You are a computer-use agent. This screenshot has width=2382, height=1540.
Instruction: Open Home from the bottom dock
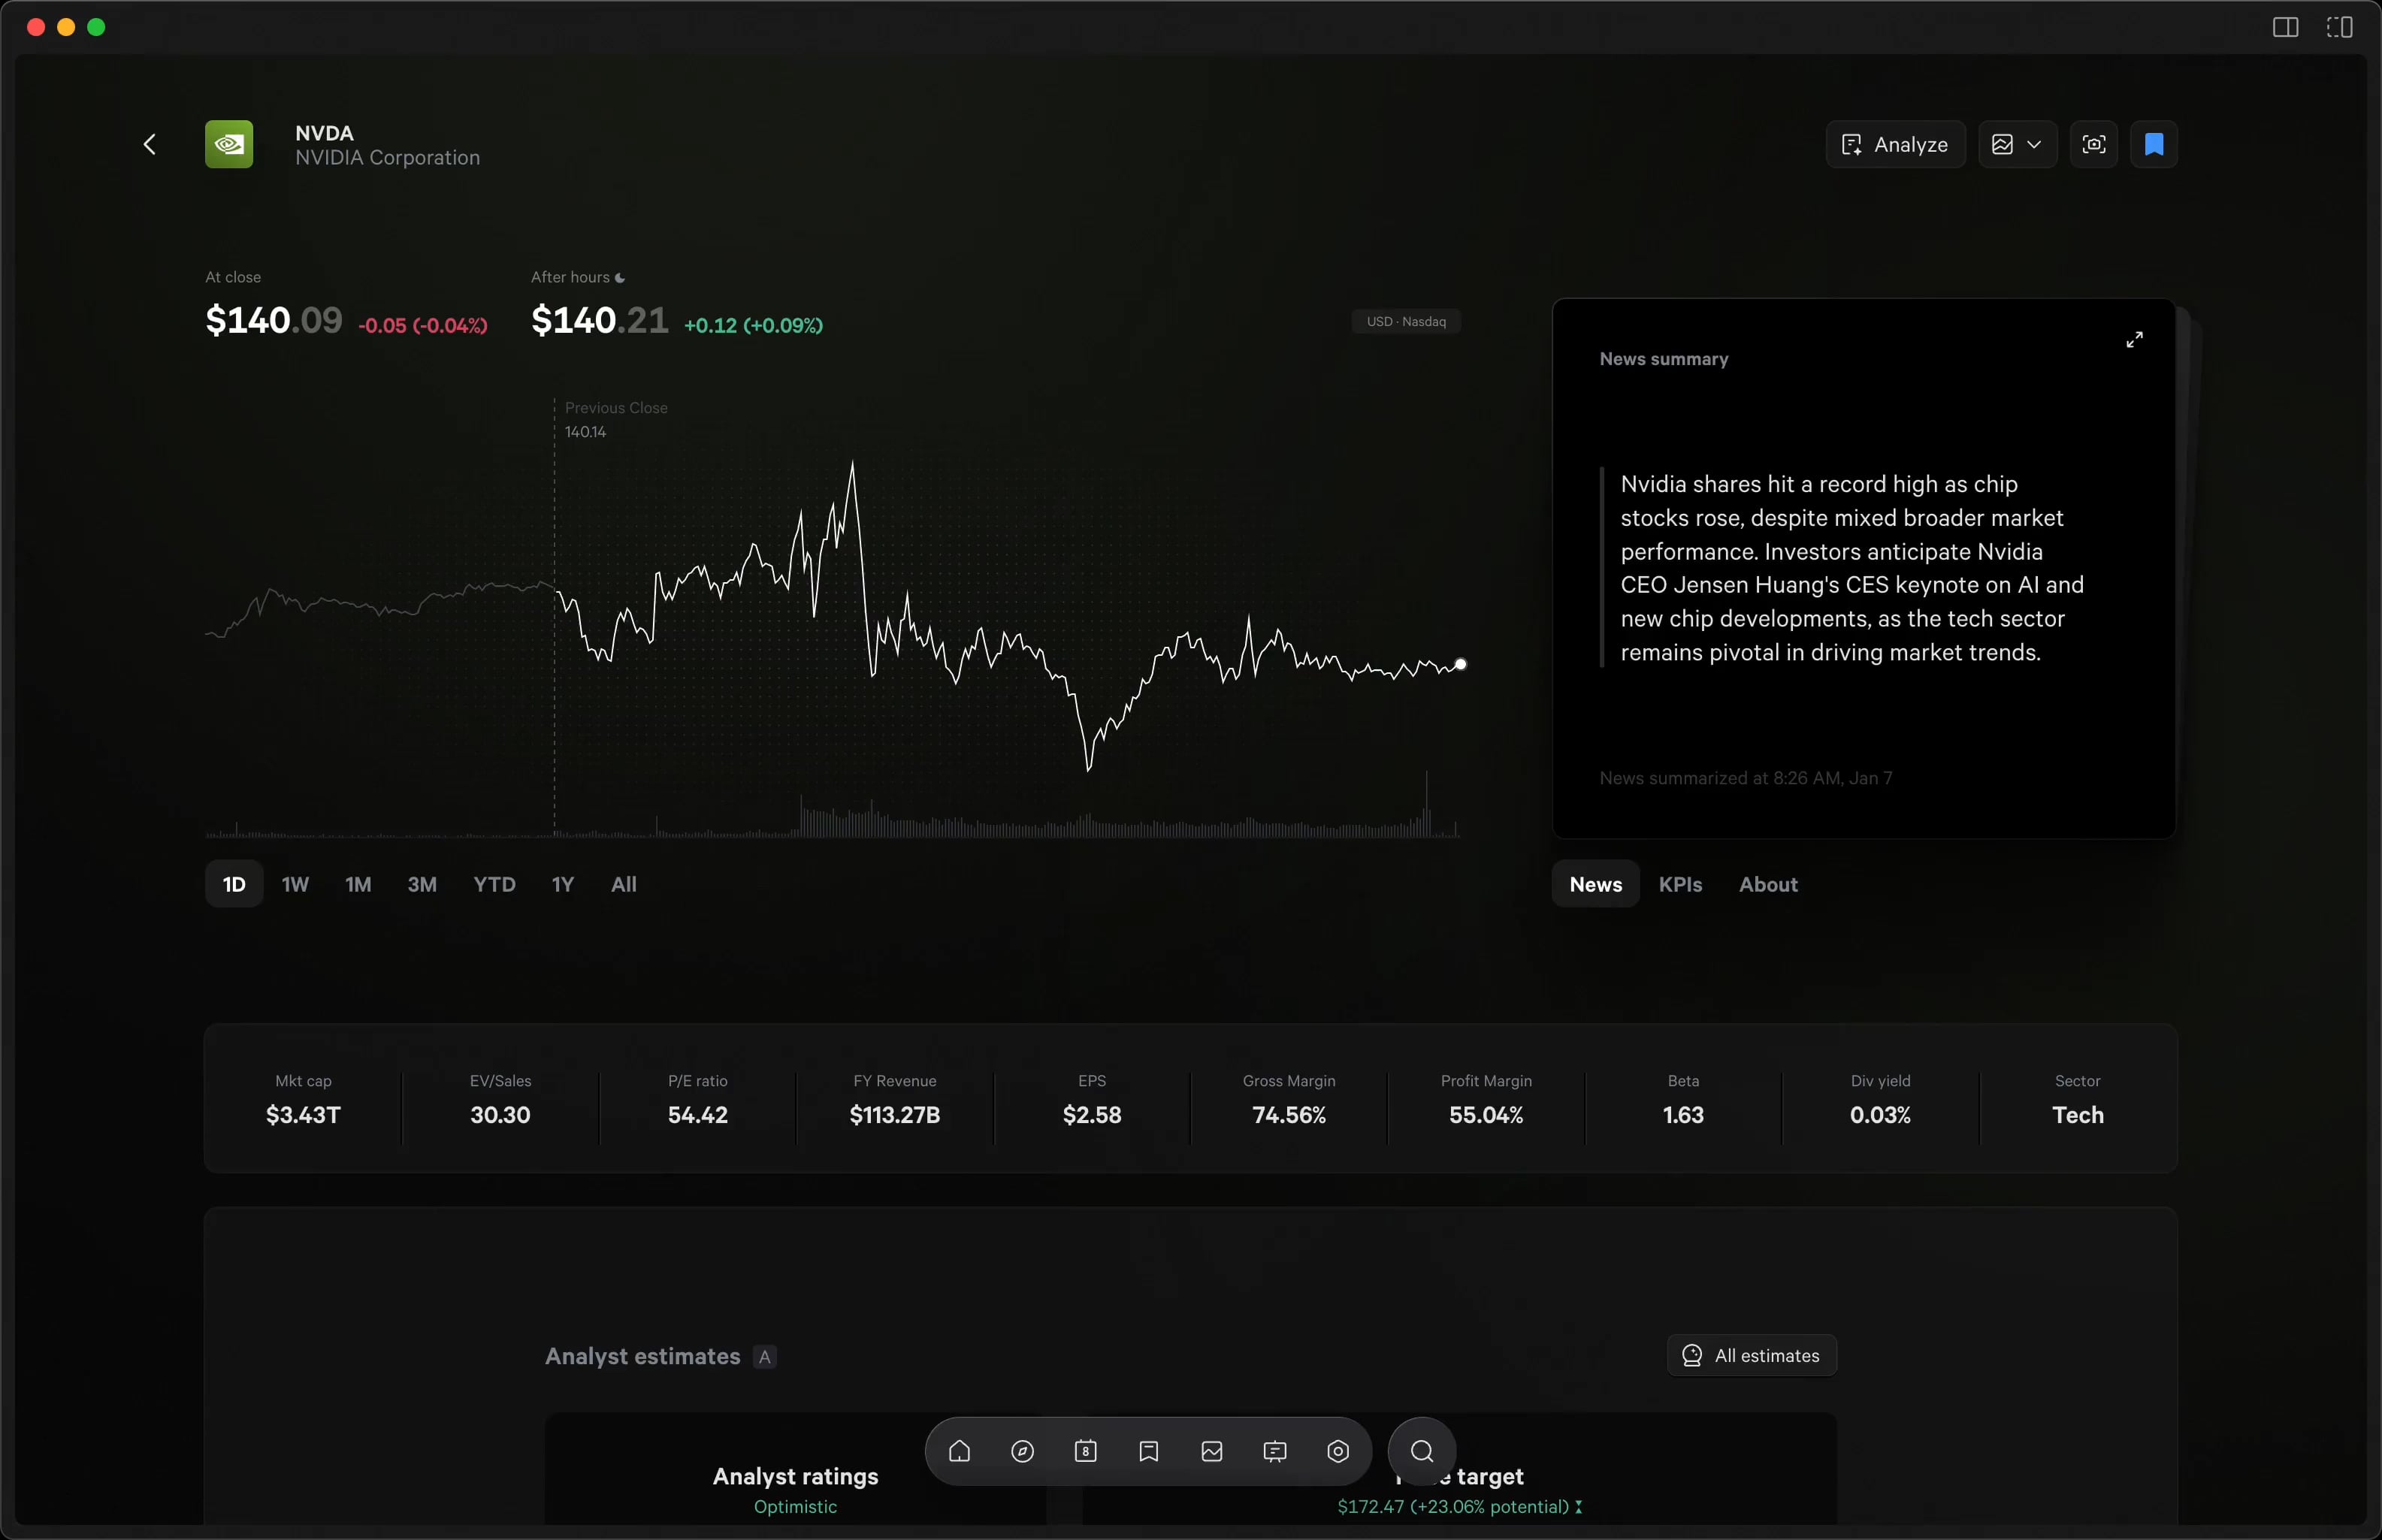[x=959, y=1451]
